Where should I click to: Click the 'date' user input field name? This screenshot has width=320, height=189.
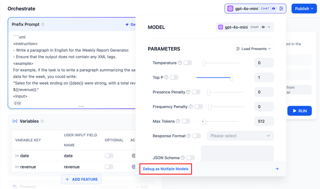pyautogui.click(x=68, y=156)
